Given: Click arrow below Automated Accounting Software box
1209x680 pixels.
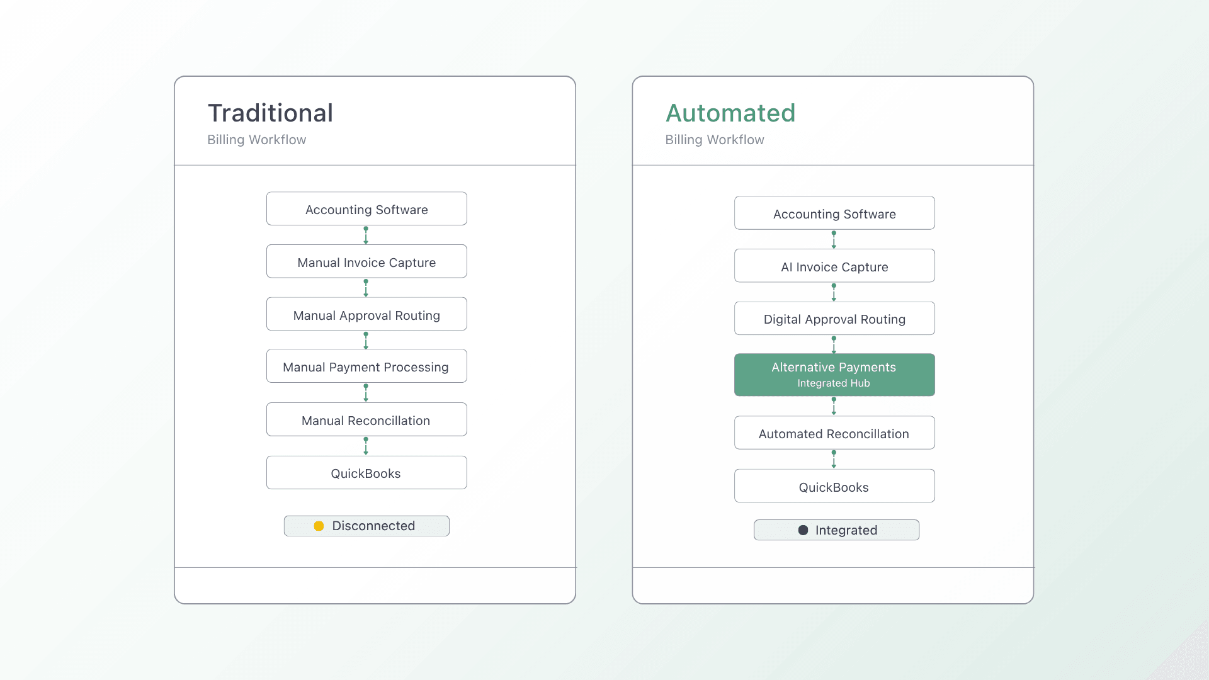Looking at the screenshot, I should pyautogui.click(x=834, y=239).
